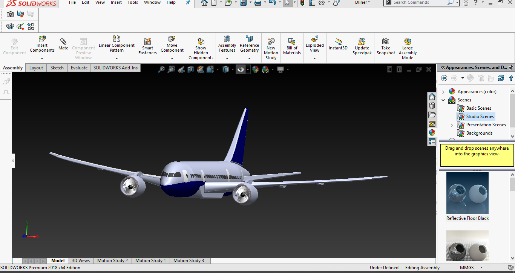Open Linear Component Pattern dropdown arrow
515x273 pixels.
(116, 58)
